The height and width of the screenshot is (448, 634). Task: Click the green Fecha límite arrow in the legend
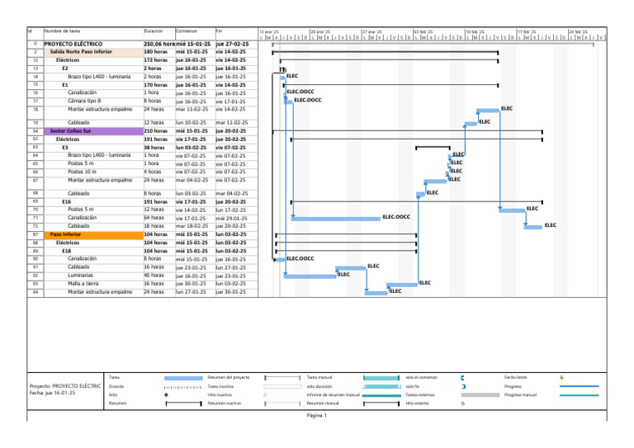561,378
